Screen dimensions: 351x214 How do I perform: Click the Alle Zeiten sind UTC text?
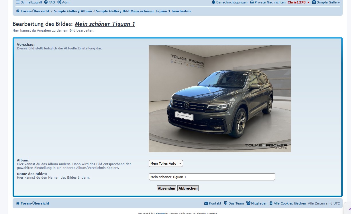pos(324,203)
